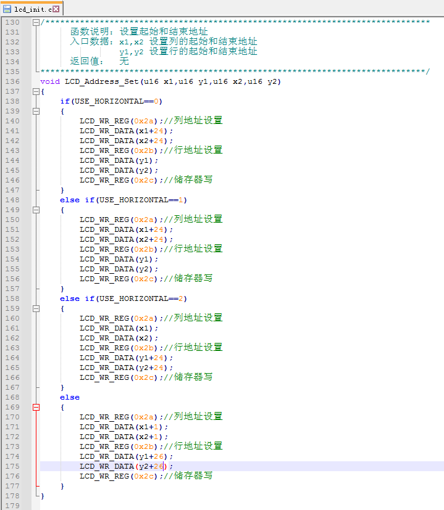Collapse the USE_HORIZONTAL==2 block at line 159
This screenshot has height=510, width=444.
tap(36, 309)
